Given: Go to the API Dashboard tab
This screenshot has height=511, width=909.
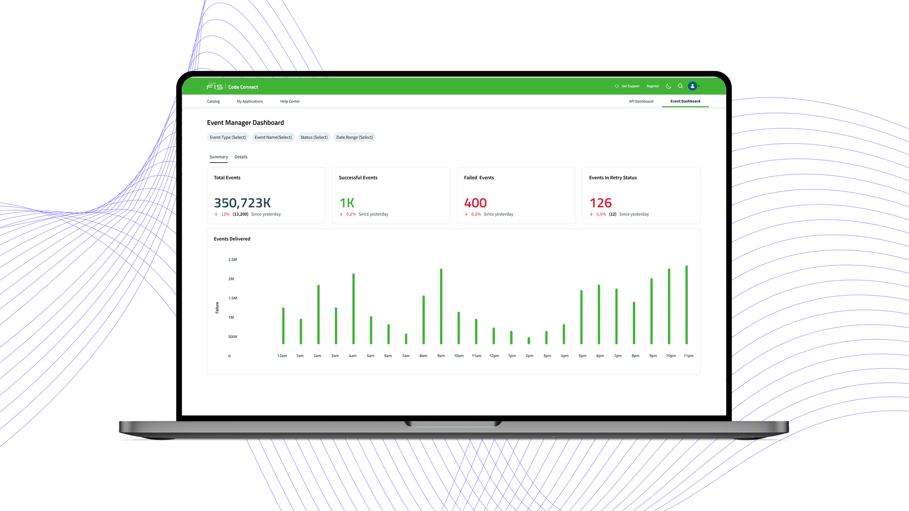Looking at the screenshot, I should click(641, 101).
